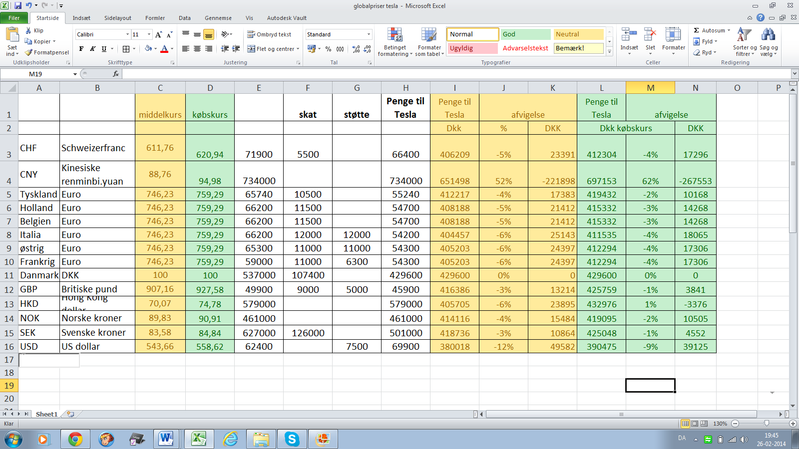The height and width of the screenshot is (449, 799).
Task: Click Slet in the Celler group
Action: point(650,40)
